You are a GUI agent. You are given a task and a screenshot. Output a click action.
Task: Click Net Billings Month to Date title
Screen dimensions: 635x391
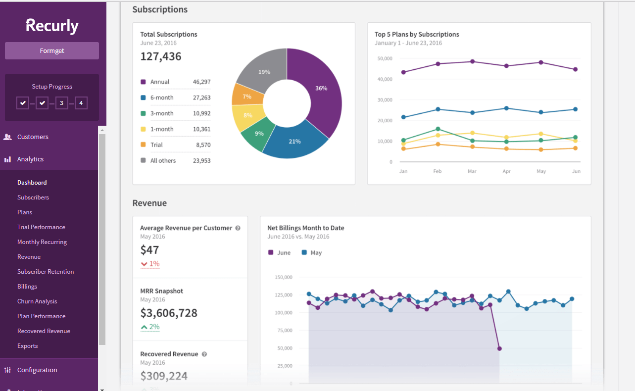[x=306, y=228]
